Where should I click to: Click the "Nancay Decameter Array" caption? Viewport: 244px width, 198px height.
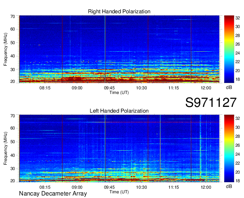(x=53, y=194)
